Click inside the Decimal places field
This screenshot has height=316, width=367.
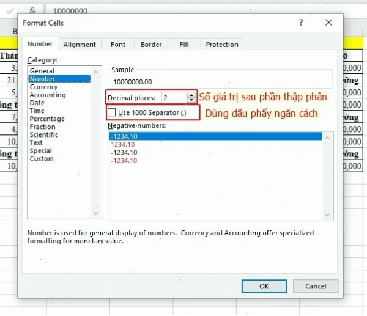pyautogui.click(x=174, y=98)
